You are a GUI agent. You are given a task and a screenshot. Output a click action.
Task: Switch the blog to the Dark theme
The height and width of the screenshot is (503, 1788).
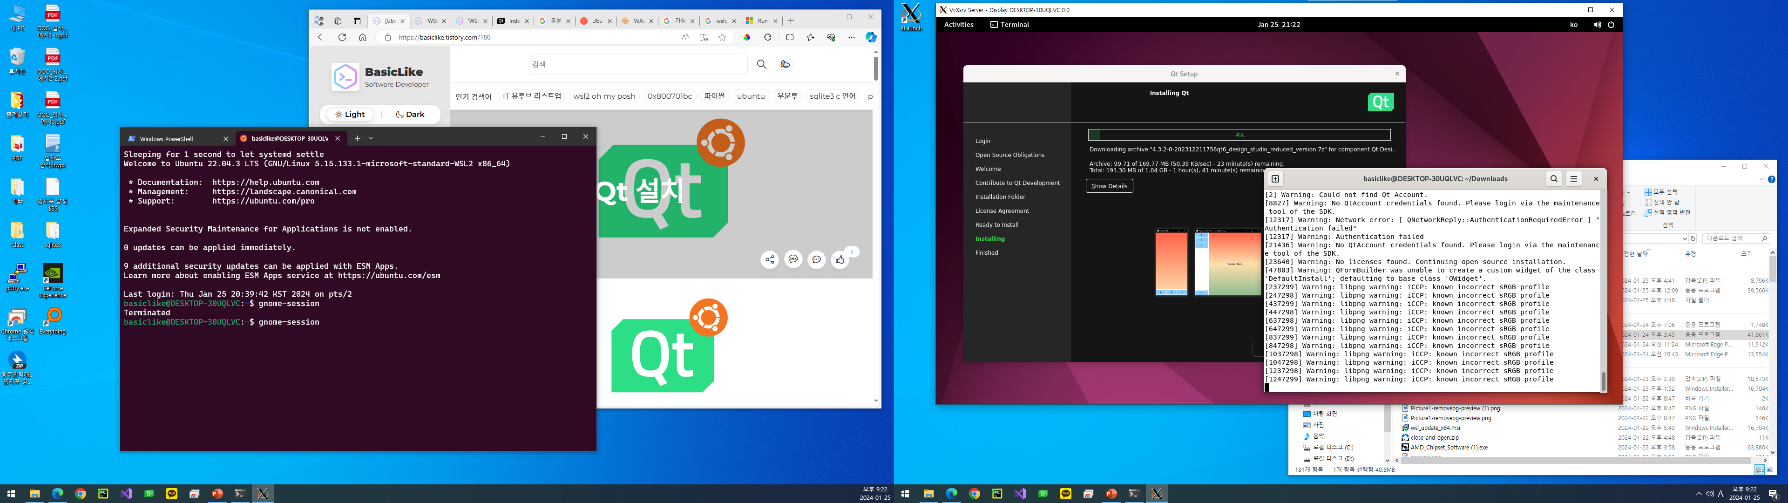(410, 115)
